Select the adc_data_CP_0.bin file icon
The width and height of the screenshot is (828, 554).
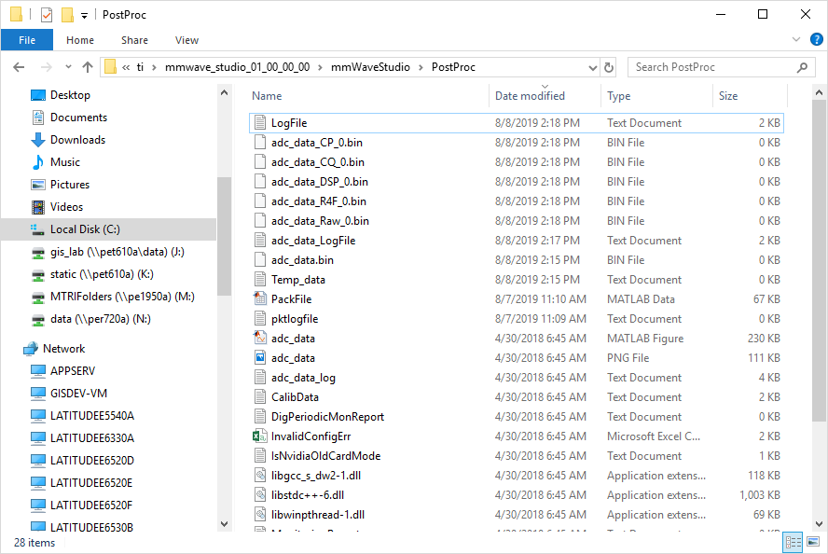point(260,142)
